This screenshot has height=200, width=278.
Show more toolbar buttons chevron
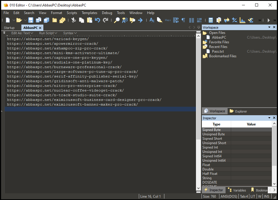point(260,20)
